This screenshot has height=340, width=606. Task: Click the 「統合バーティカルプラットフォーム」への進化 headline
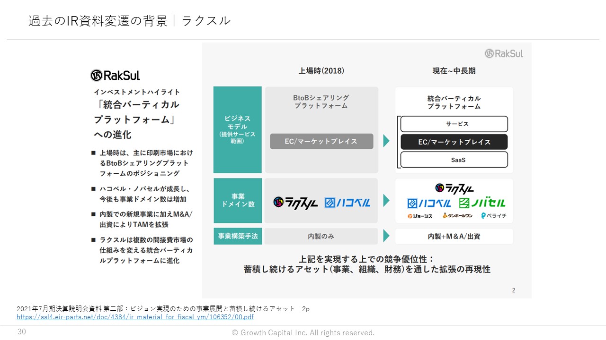pyautogui.click(x=137, y=119)
